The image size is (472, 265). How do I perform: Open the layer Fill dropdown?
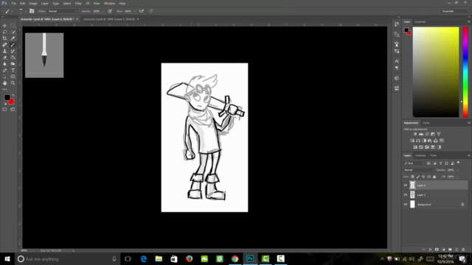[x=457, y=177]
